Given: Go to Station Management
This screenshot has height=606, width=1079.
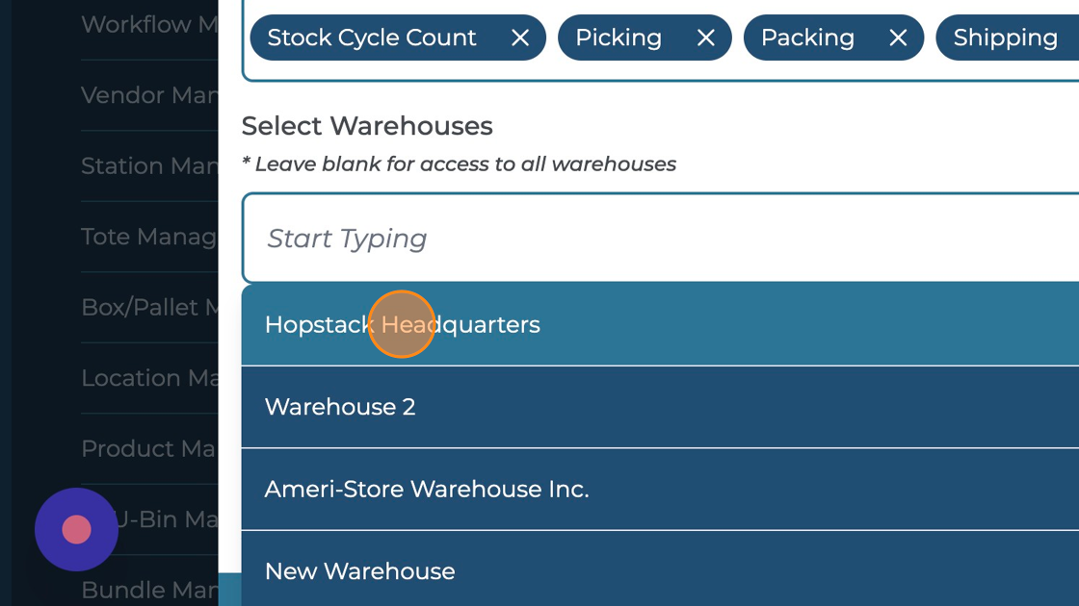Looking at the screenshot, I should 149,166.
